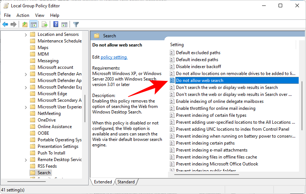
Task: Click folder icon of OneDrive tree node
Action: (x=33, y=120)
